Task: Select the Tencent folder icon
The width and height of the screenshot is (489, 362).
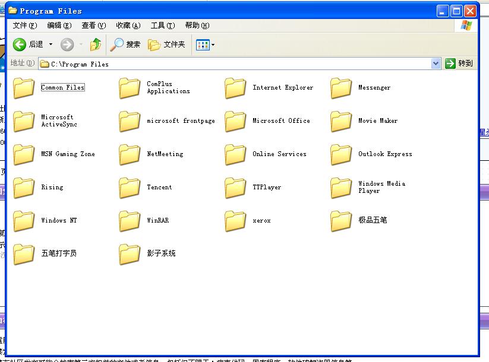Action: (x=130, y=188)
